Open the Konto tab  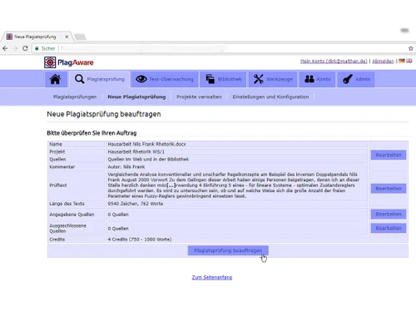point(317,79)
